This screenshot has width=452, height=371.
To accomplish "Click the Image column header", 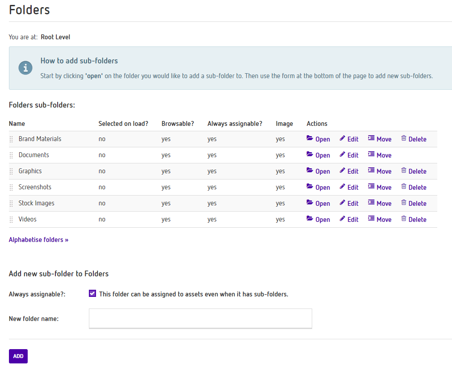I will coord(284,124).
